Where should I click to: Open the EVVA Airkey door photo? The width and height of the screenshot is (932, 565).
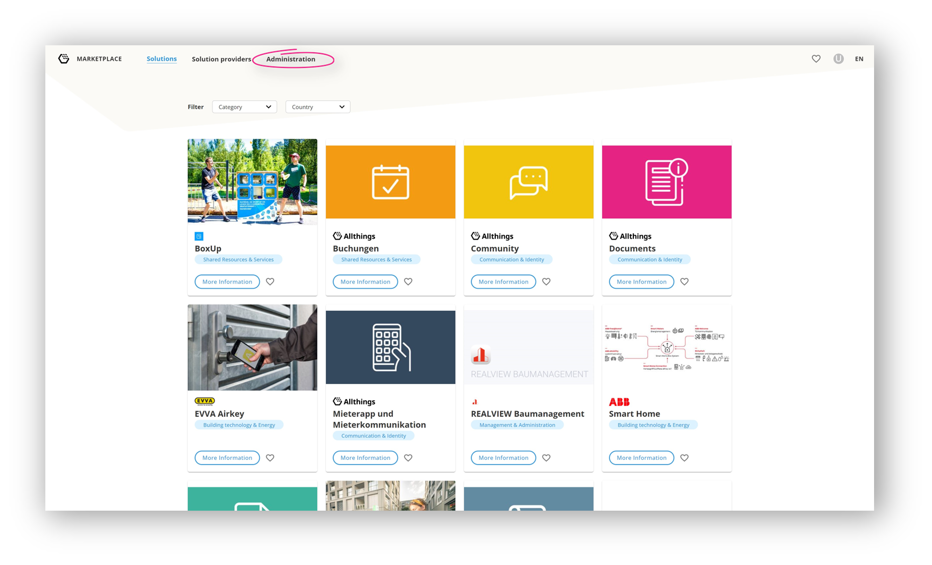tap(252, 347)
